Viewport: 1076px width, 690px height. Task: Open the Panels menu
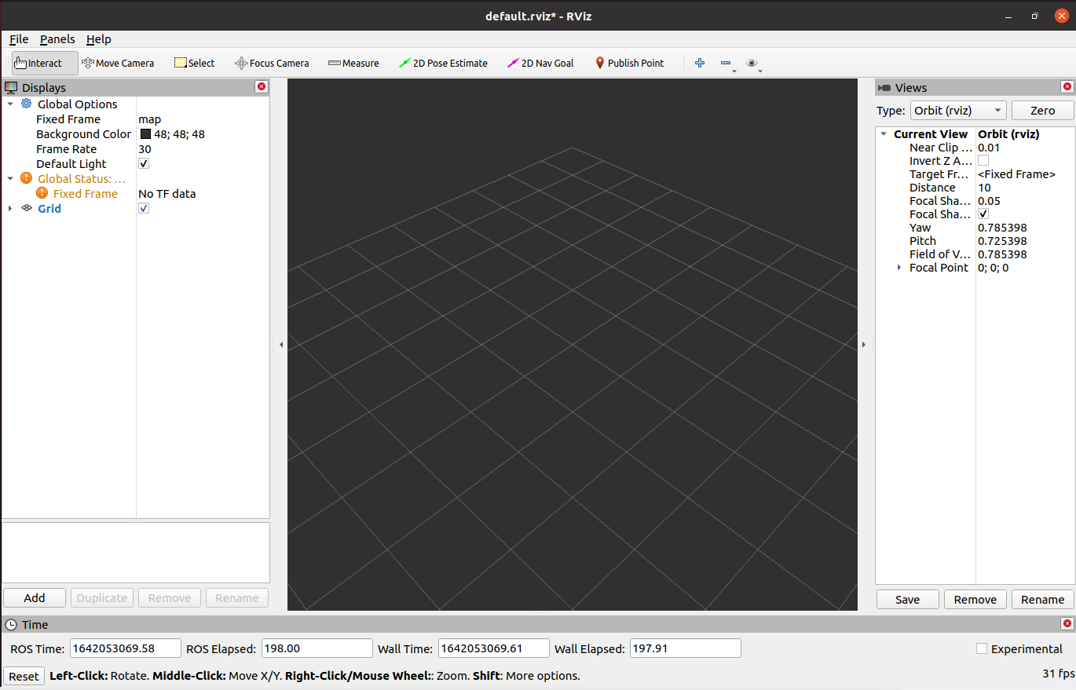pyautogui.click(x=57, y=39)
